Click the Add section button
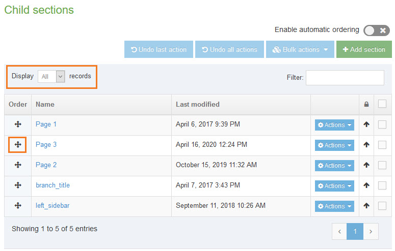 [364, 49]
